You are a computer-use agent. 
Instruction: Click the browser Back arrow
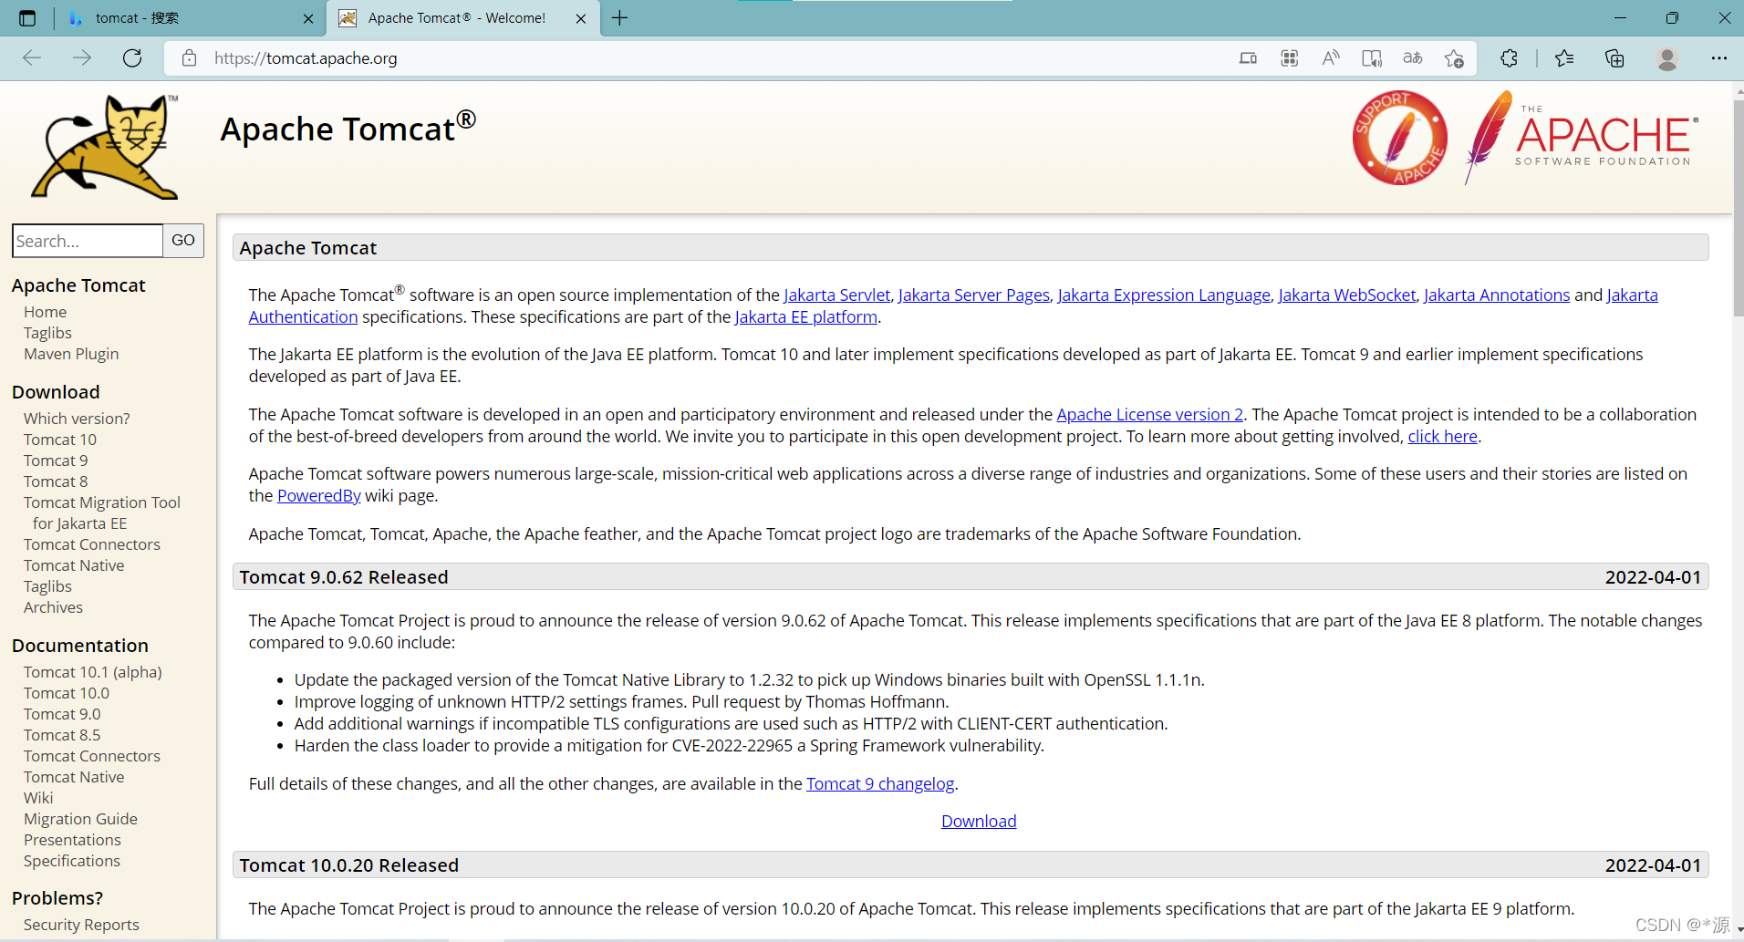pos(32,58)
